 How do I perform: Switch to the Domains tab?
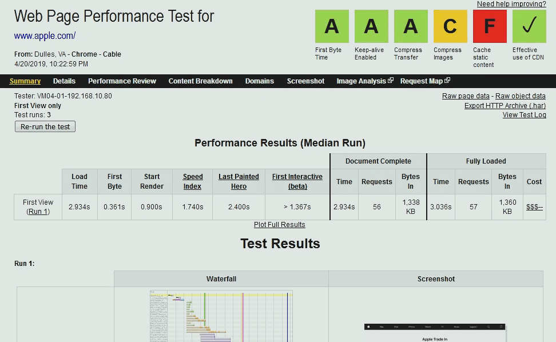click(259, 81)
